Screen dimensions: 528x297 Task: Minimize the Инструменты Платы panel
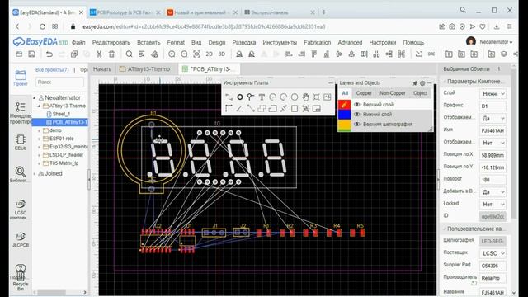tap(331, 83)
